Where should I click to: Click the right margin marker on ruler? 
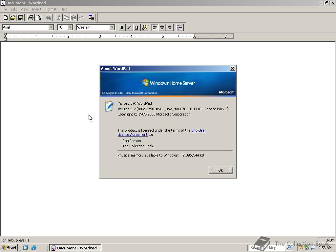194,37
